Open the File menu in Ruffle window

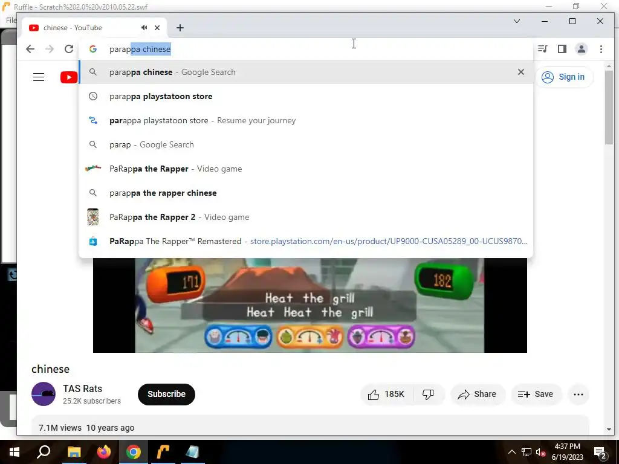[x=11, y=20]
